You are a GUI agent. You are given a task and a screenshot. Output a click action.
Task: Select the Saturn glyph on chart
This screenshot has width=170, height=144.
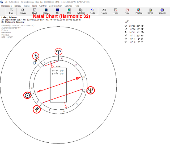point(36,56)
